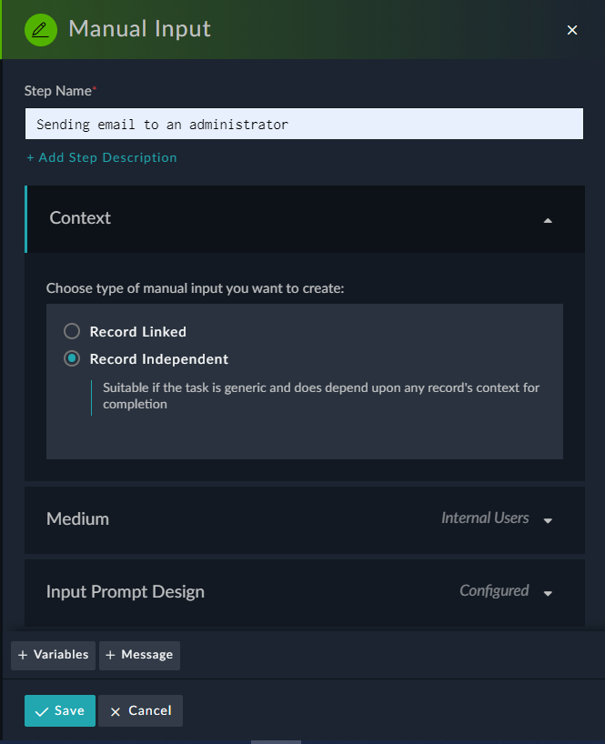Click the plus icon on the Message button
This screenshot has width=605, height=744.
click(112, 655)
